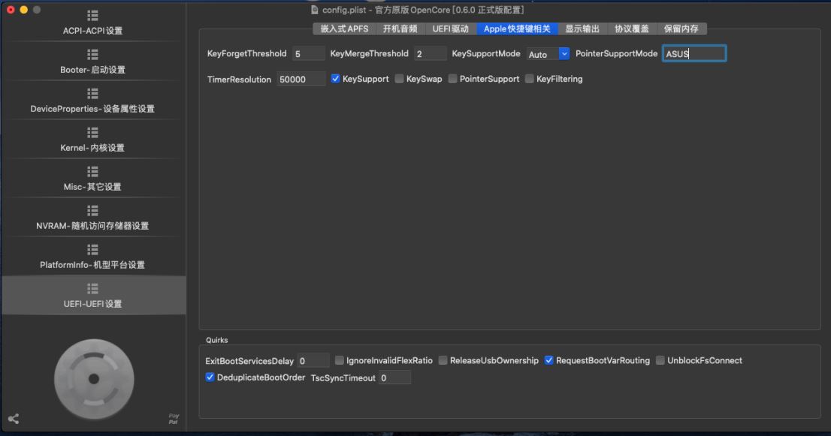The image size is (831, 436).
Task: Uncheck the DeduplicateBootOrder quirk
Action: (x=210, y=377)
